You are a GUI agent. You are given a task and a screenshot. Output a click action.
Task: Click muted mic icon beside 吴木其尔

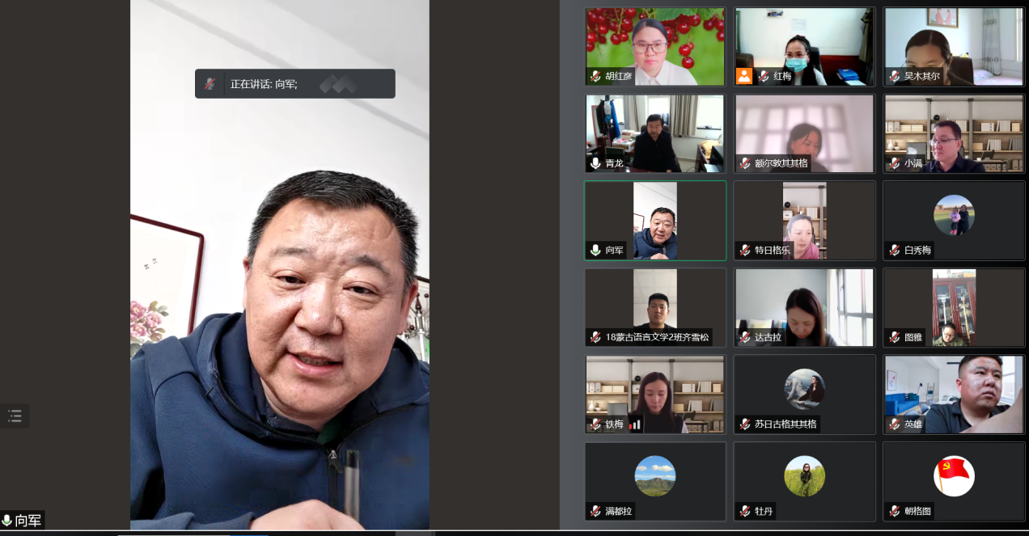894,76
